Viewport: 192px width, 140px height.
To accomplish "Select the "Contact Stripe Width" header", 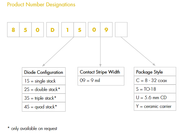I will click(101, 72).
